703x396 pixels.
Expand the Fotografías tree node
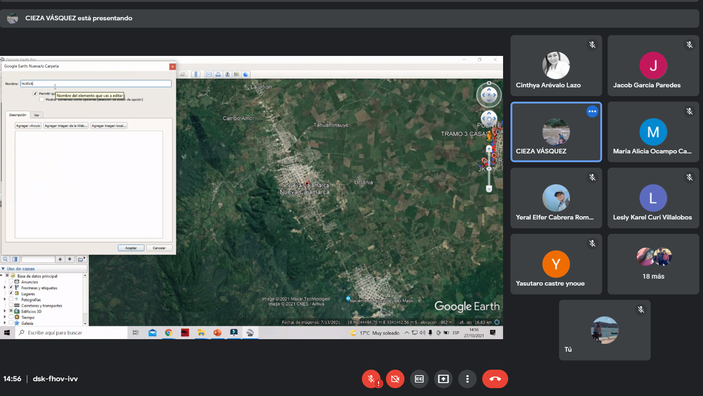click(x=5, y=299)
